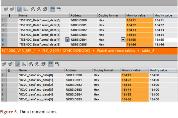
Task: Click Modify value header in upper table
Action: [x=166, y=15]
